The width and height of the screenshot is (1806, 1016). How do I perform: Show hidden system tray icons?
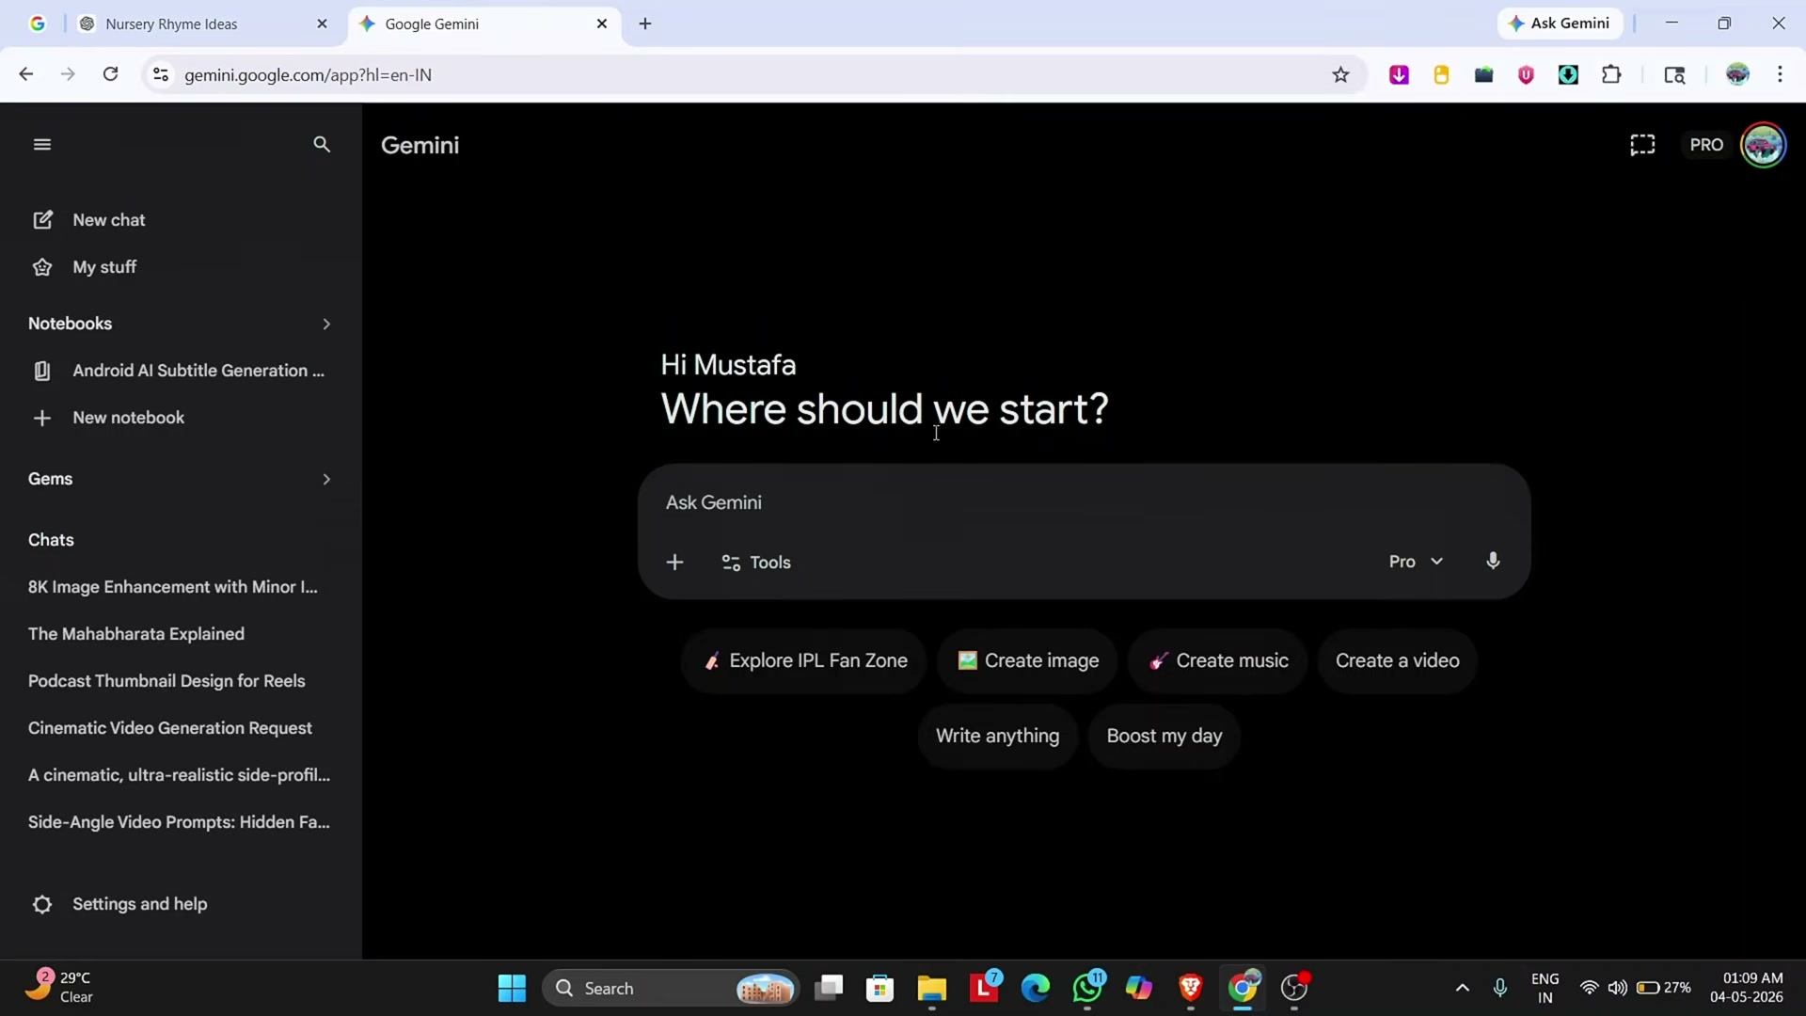1462,988
